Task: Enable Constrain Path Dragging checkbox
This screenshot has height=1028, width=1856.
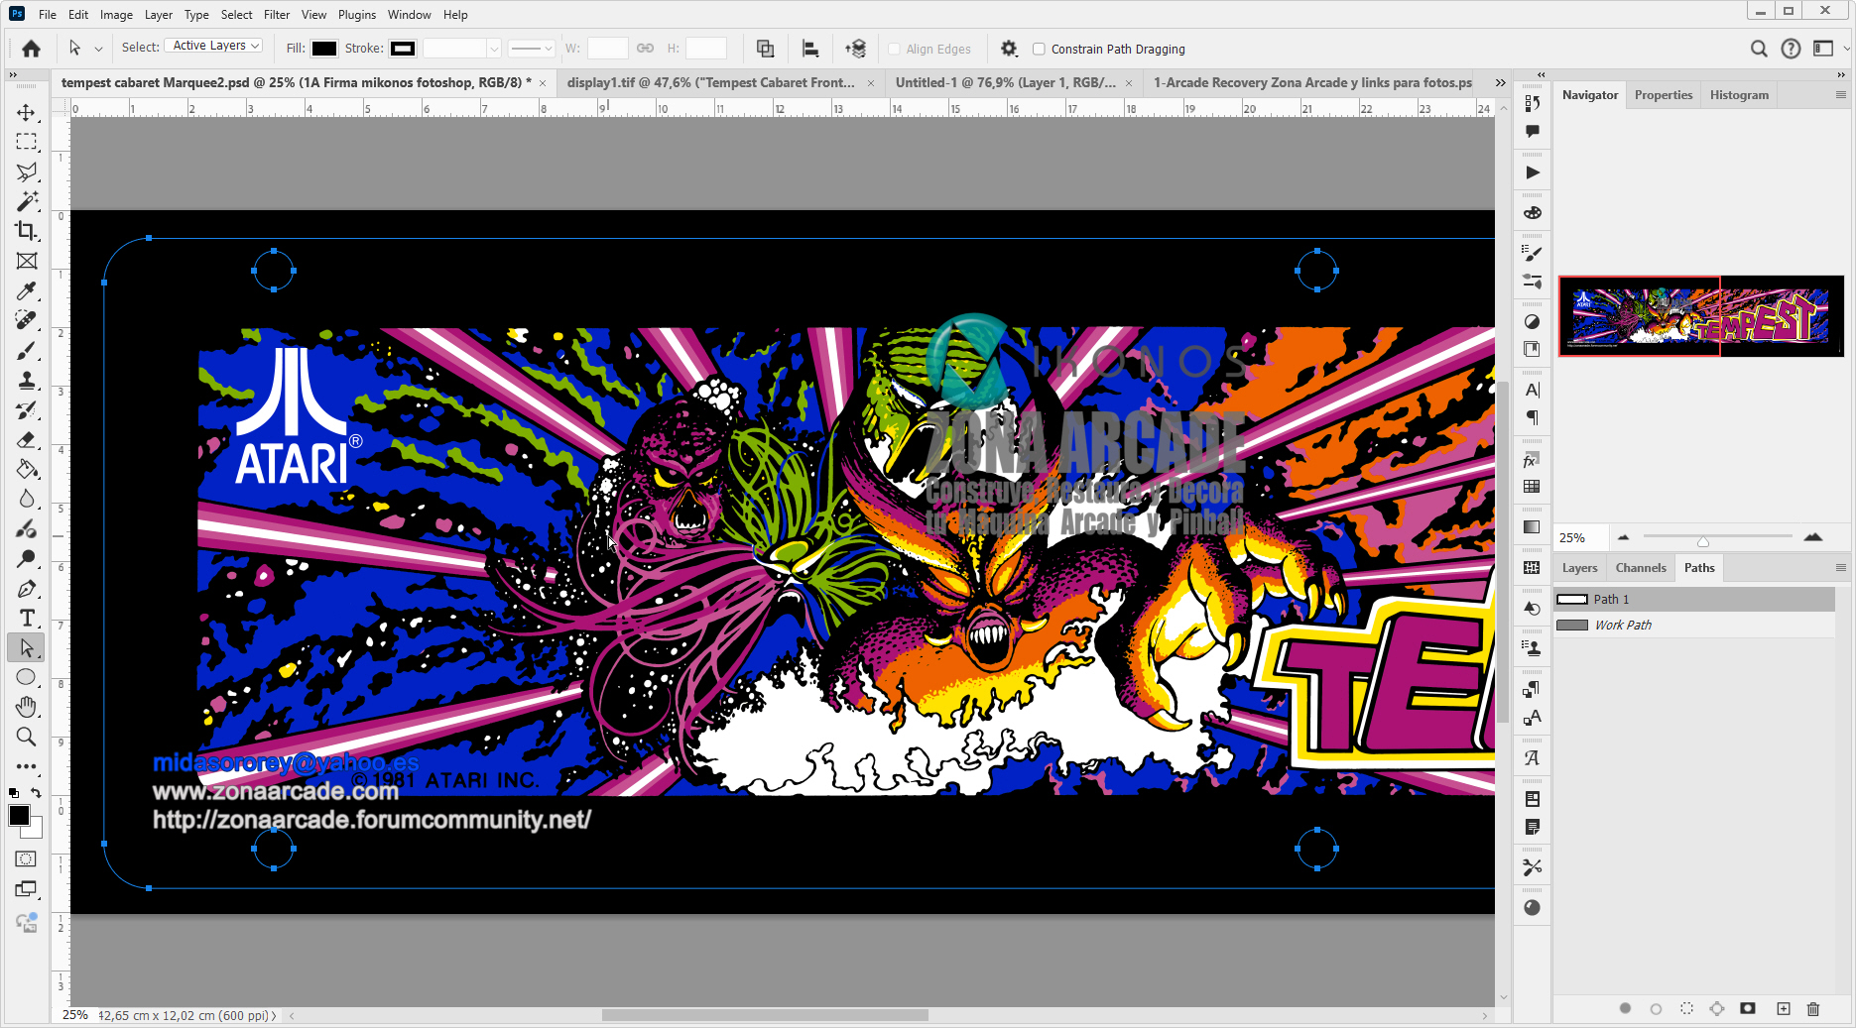Action: tap(1039, 49)
